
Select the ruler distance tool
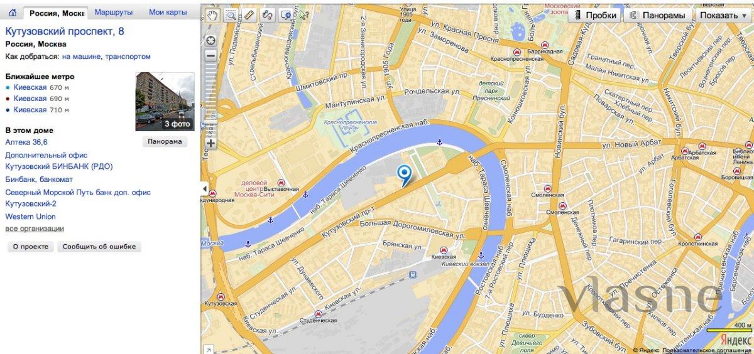coord(249,15)
